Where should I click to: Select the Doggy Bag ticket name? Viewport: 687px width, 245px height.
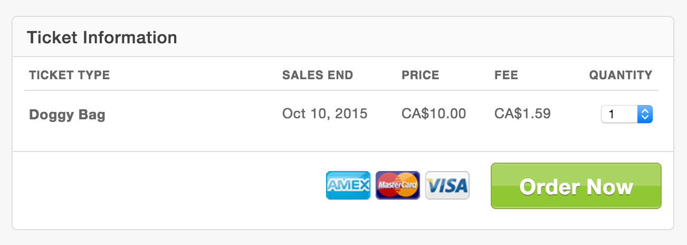[x=67, y=115]
